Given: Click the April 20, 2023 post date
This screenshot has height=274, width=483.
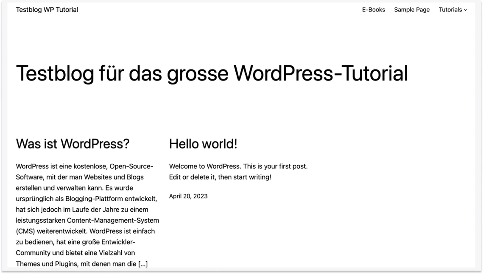Looking at the screenshot, I should (188, 196).
